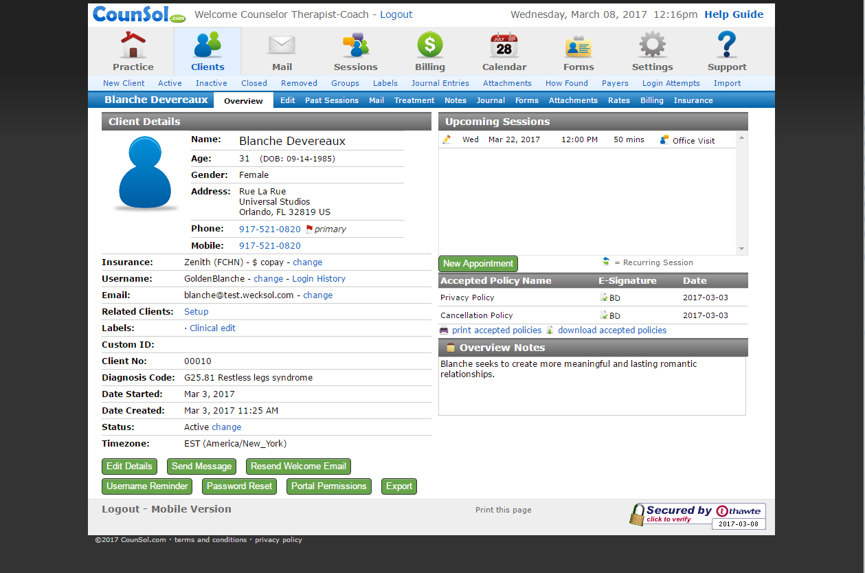Click the Export button
The height and width of the screenshot is (573, 865).
[x=399, y=486]
